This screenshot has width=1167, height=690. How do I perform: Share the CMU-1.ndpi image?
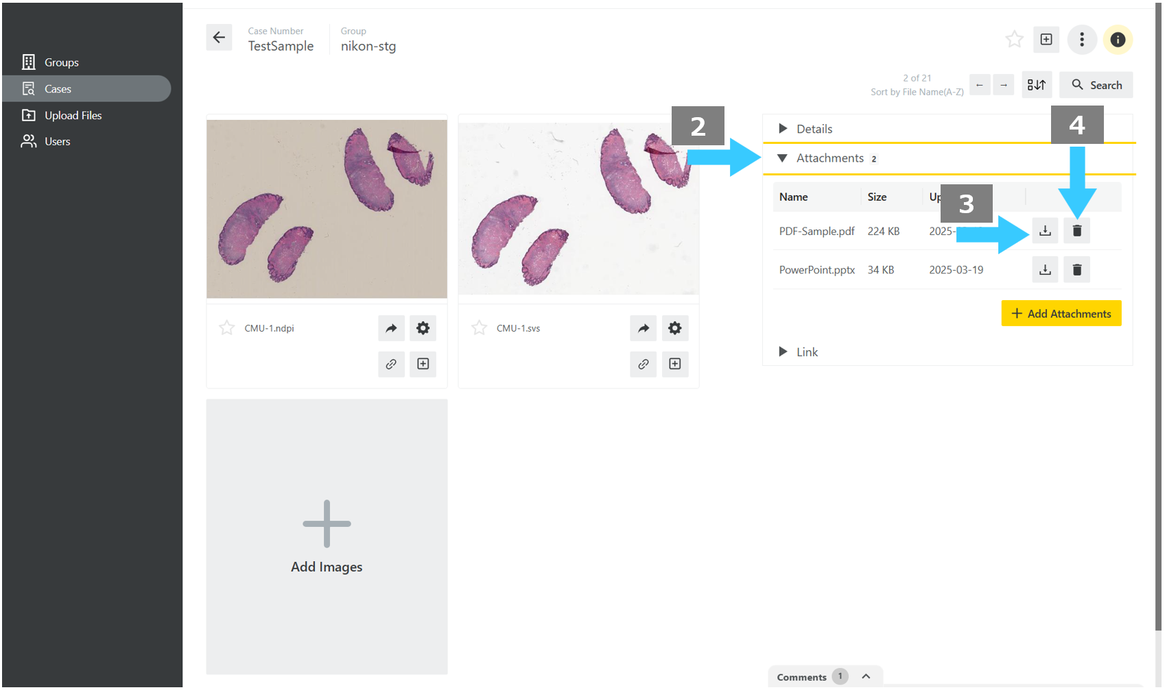pos(391,328)
